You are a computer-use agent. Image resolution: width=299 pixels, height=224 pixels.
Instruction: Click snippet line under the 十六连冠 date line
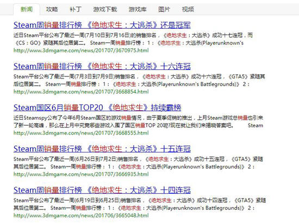point(132,84)
